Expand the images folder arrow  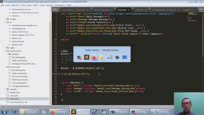coord(5,19)
